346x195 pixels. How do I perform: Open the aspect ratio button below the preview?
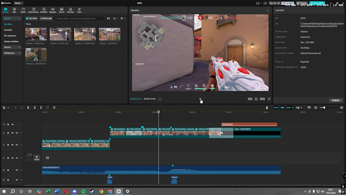tap(263, 99)
